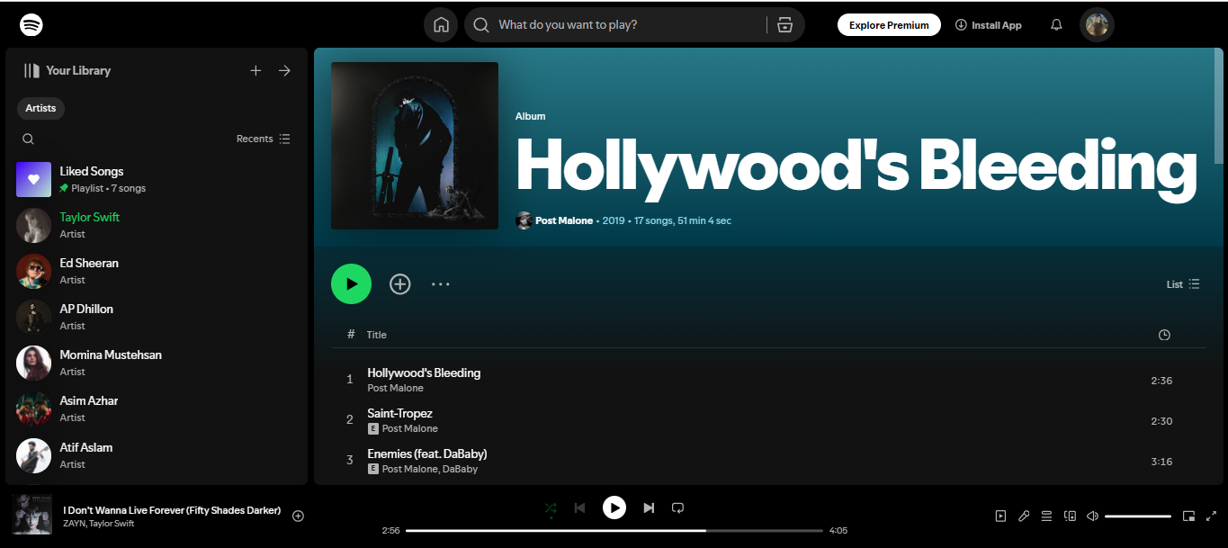Screen dimensions: 1228x548
Task: Mute the volume speaker icon
Action: tap(1092, 515)
